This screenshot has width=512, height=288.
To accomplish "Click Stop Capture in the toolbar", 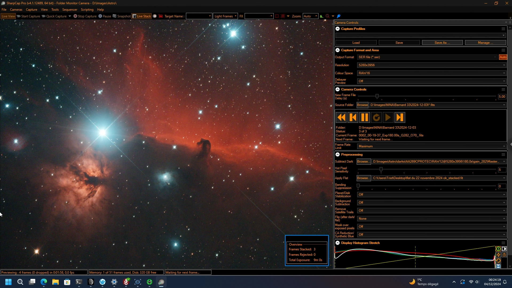I will pos(85,16).
